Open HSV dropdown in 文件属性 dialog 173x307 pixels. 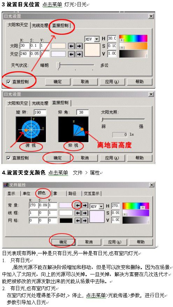pyautogui.click(x=97, y=206)
